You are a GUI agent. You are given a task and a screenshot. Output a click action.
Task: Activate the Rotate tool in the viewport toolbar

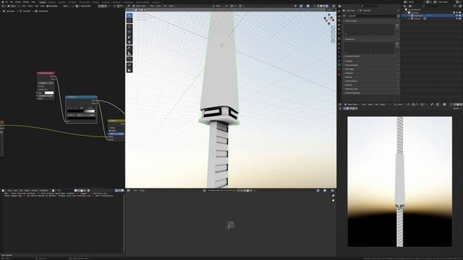pyautogui.click(x=129, y=32)
